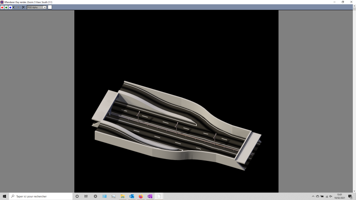Minimize the GRenderer window
Screen dimensions: 356x200
(x=335, y=2)
